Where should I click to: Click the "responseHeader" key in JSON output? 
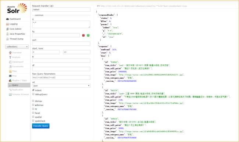click(x=107, y=15)
